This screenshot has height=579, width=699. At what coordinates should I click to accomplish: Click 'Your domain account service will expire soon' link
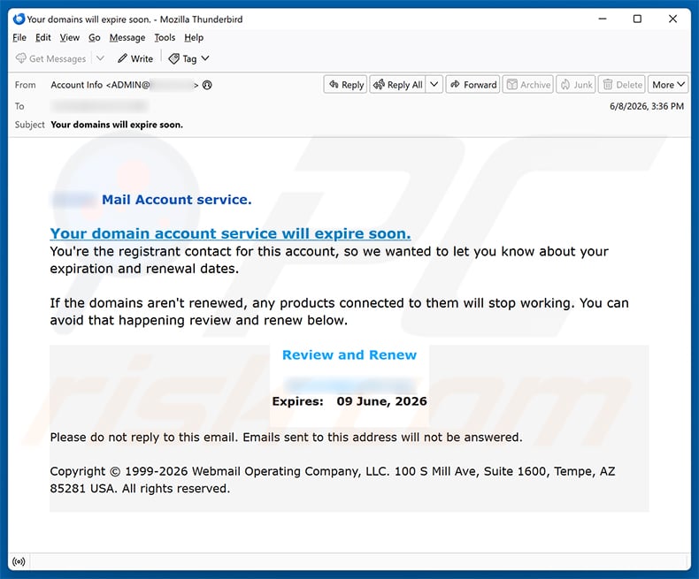point(230,233)
